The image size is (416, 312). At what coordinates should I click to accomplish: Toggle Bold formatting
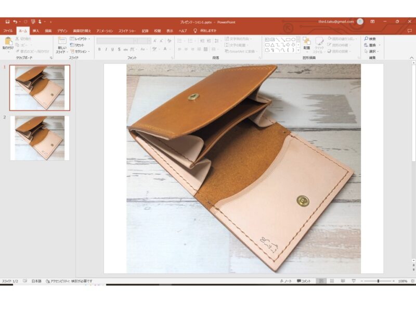pos(99,49)
